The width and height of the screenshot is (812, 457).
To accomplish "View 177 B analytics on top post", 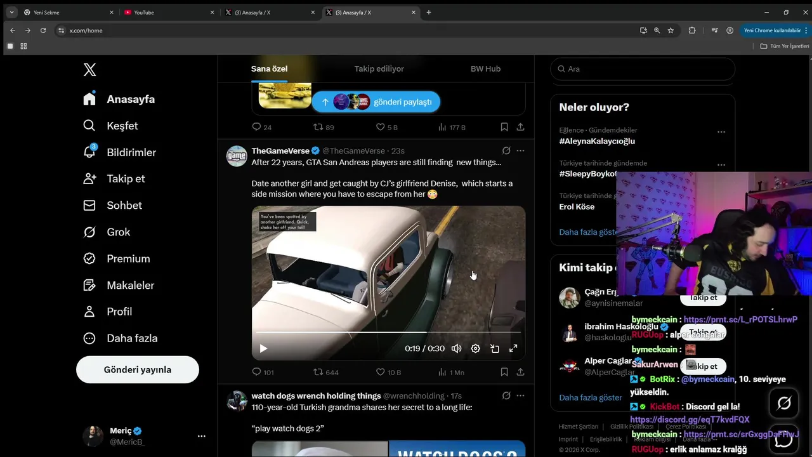I will coord(452,127).
